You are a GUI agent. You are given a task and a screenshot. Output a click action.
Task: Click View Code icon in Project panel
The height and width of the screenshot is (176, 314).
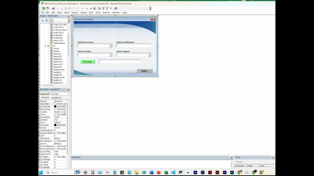click(x=42, y=20)
